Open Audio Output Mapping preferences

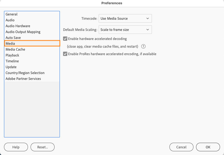coord(23,32)
